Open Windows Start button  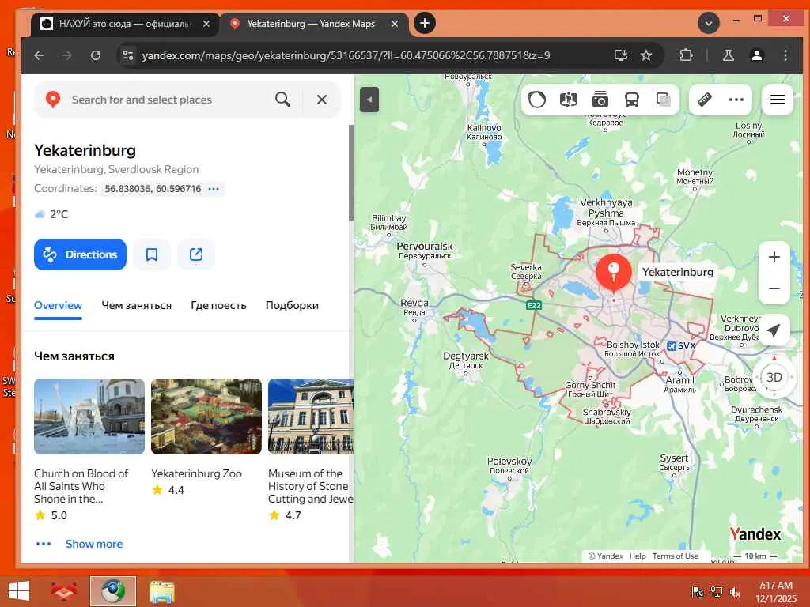(19, 590)
